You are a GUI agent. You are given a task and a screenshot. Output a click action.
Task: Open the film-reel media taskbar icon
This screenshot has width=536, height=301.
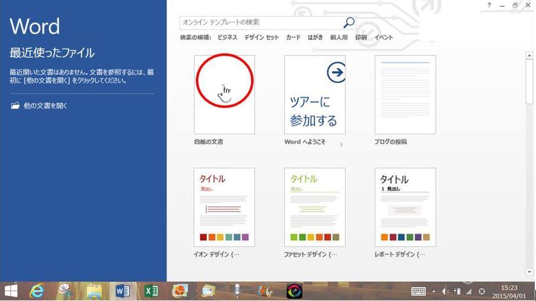[265, 291]
